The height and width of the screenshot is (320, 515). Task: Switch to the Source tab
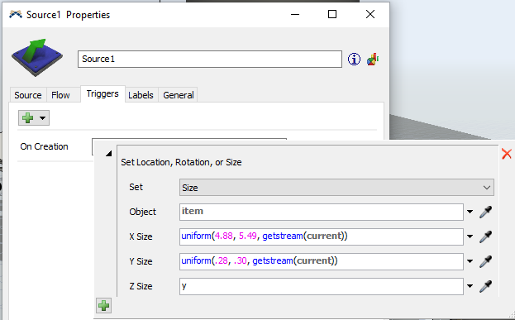tap(28, 95)
